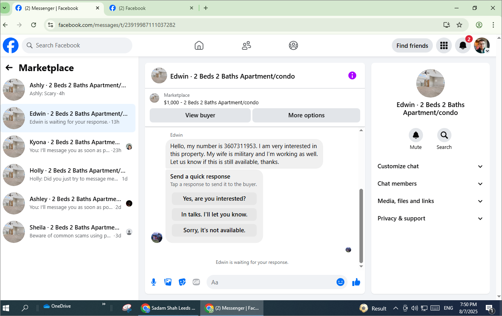This screenshot has height=316, width=502.
Task: Open the Windows Start menu
Action: (6, 308)
